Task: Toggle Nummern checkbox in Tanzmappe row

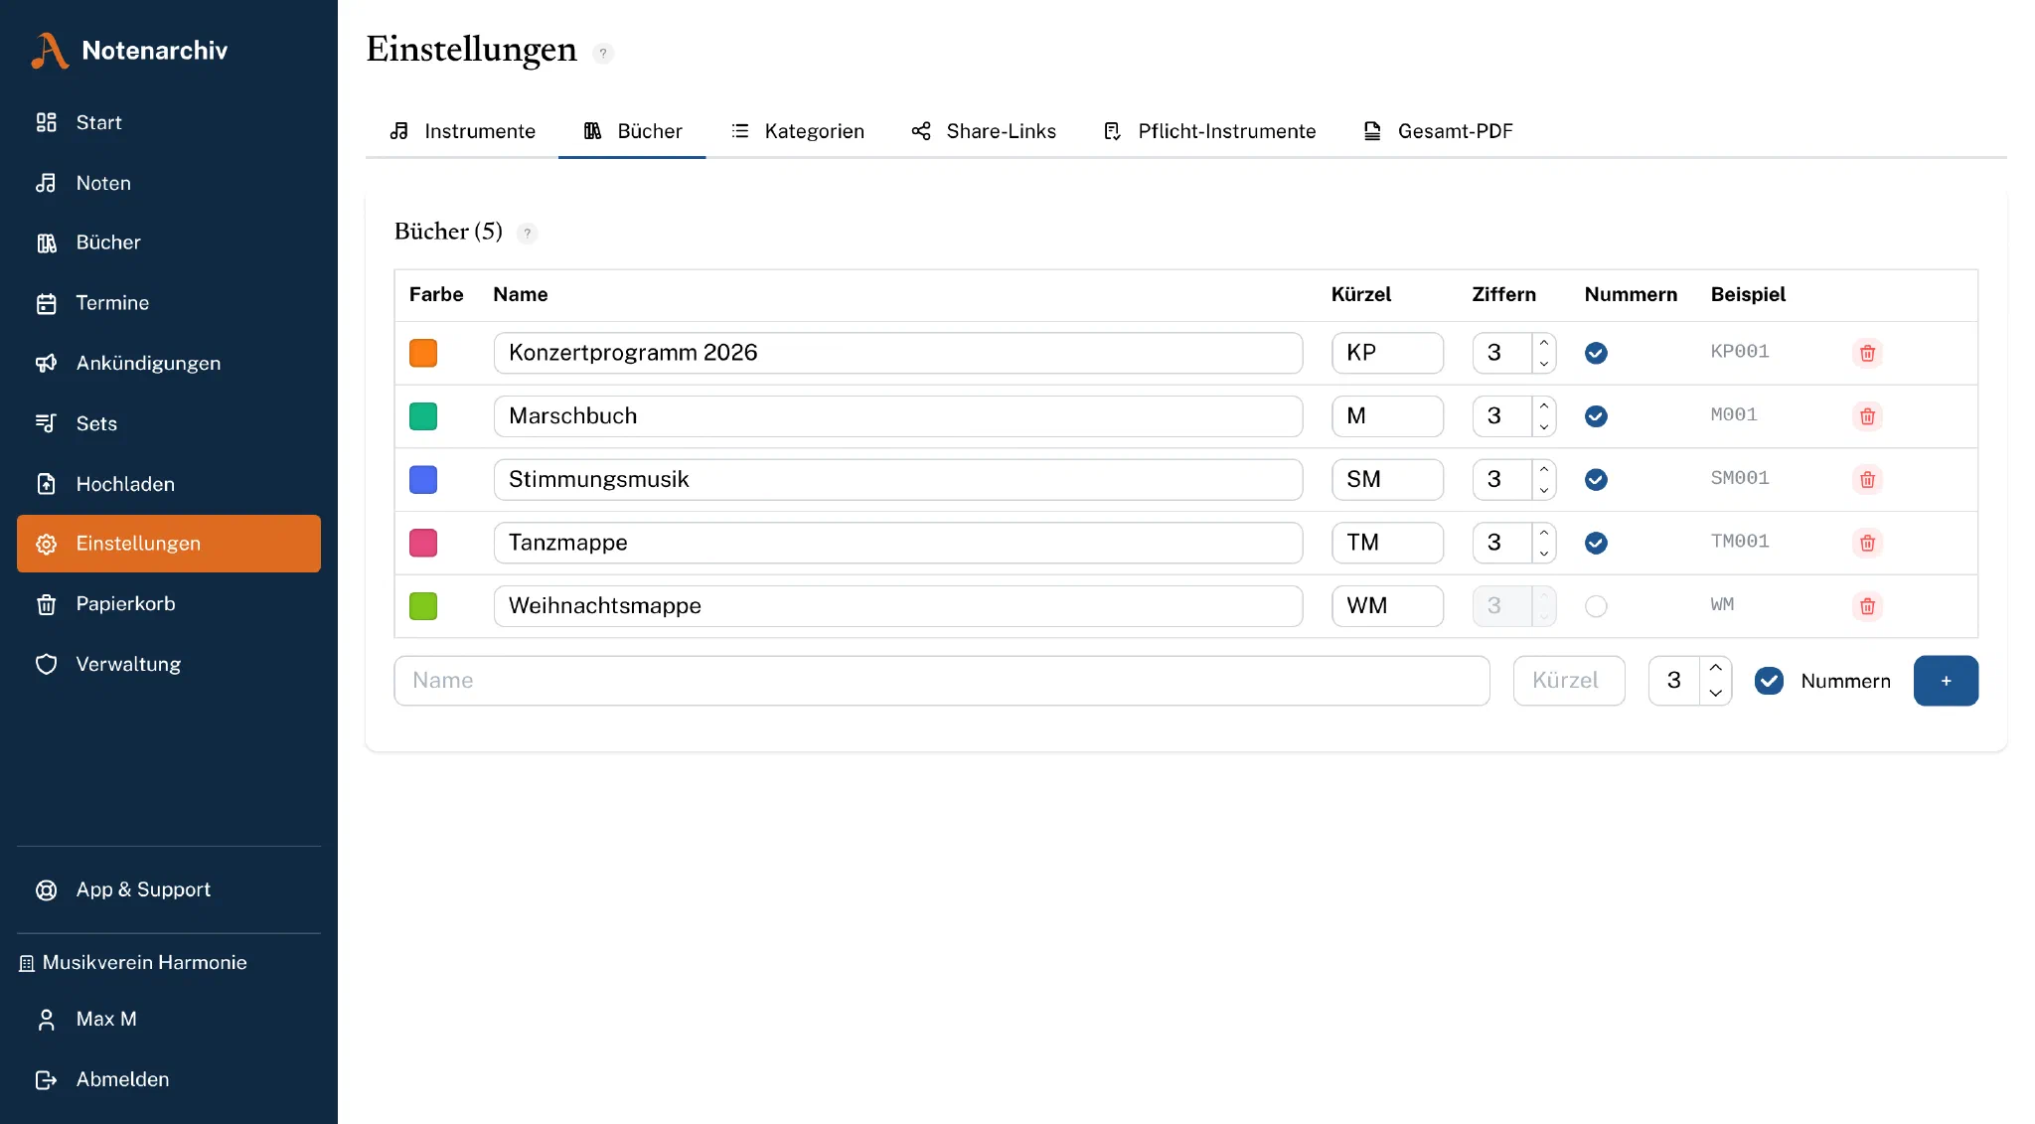Action: tap(1596, 543)
